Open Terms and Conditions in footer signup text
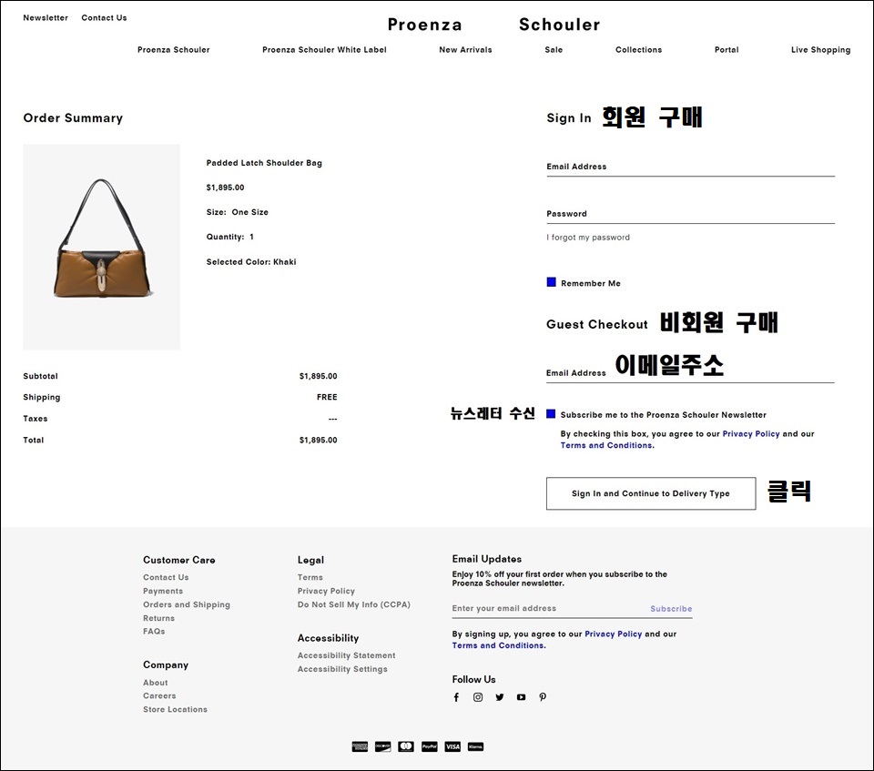This screenshot has height=771, width=874. tap(498, 645)
